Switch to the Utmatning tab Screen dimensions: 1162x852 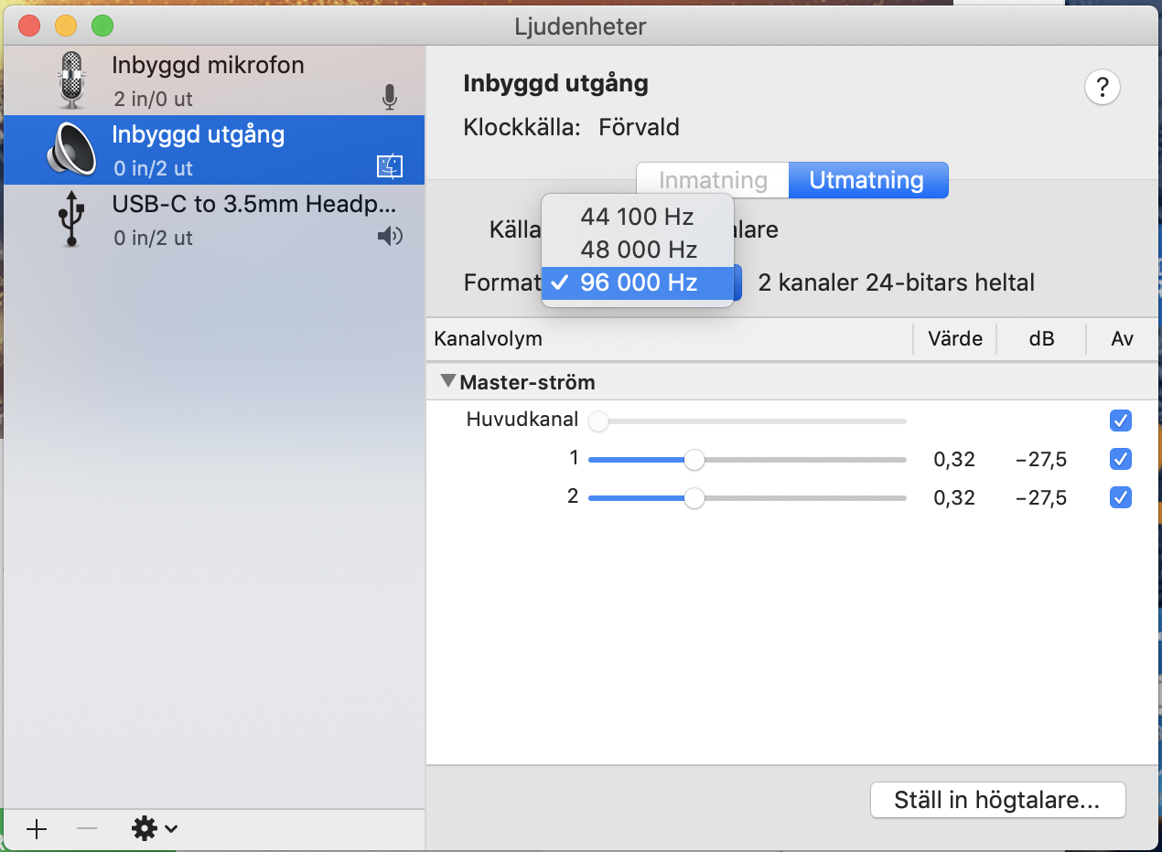(866, 180)
